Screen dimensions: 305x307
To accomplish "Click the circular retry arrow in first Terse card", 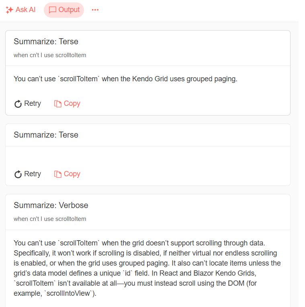I will pos(18,104).
